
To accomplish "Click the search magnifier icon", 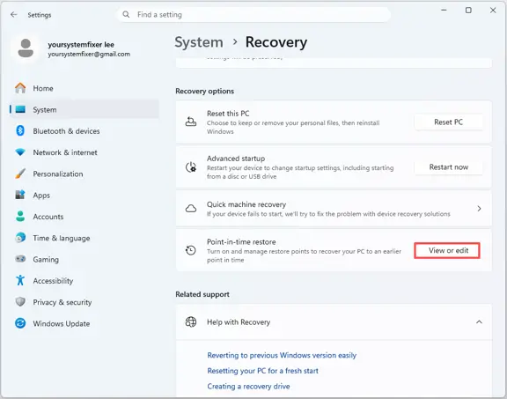I will coord(126,15).
